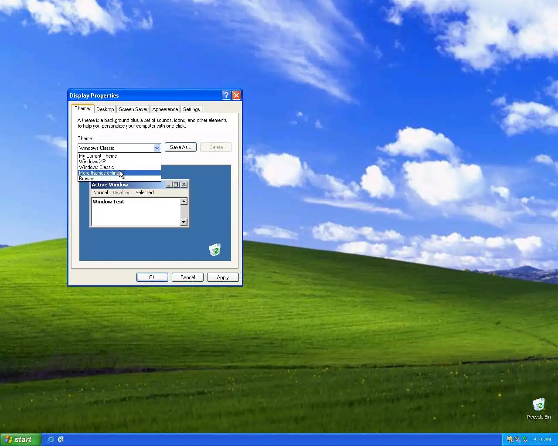Screen dimensions: 558x446
Task: Select More themes online option
Action: (x=119, y=173)
